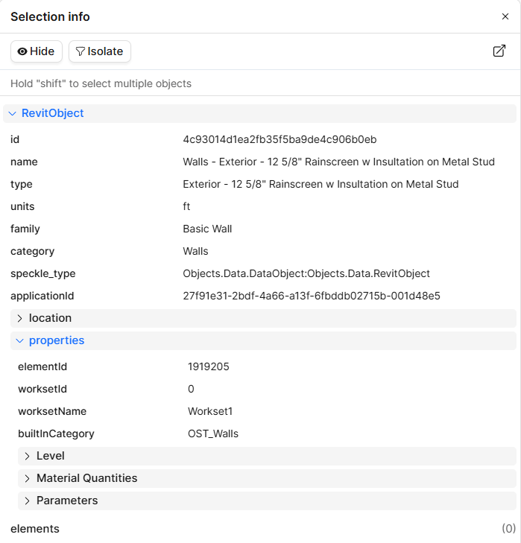Image resolution: width=521 pixels, height=543 pixels.
Task: Expand Material Quantities group
Action: [268, 479]
